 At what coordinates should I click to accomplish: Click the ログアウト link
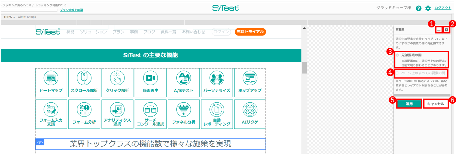[443, 8]
